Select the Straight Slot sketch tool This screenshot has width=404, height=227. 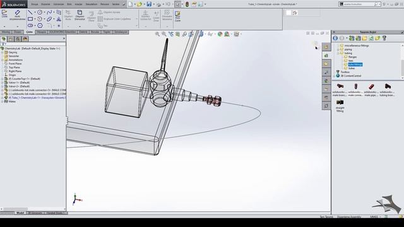tap(30, 25)
